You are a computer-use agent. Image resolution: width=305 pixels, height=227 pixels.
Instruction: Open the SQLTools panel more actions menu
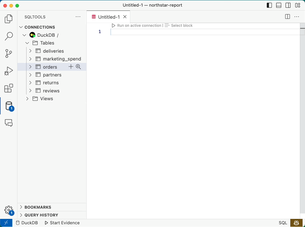point(78,17)
